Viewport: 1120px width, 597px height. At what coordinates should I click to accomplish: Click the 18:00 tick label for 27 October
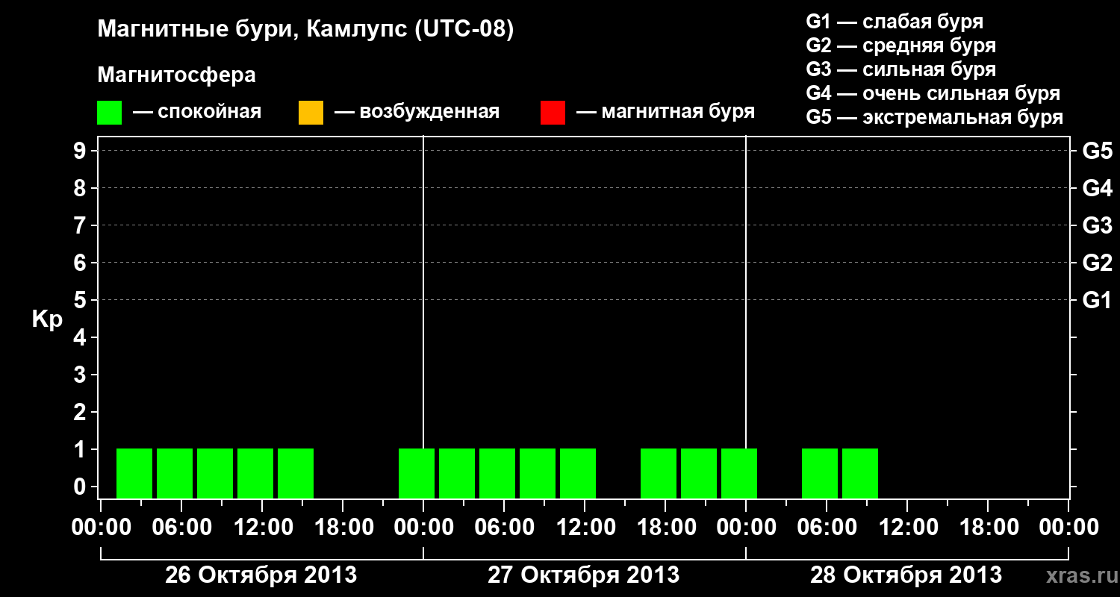pos(665,528)
